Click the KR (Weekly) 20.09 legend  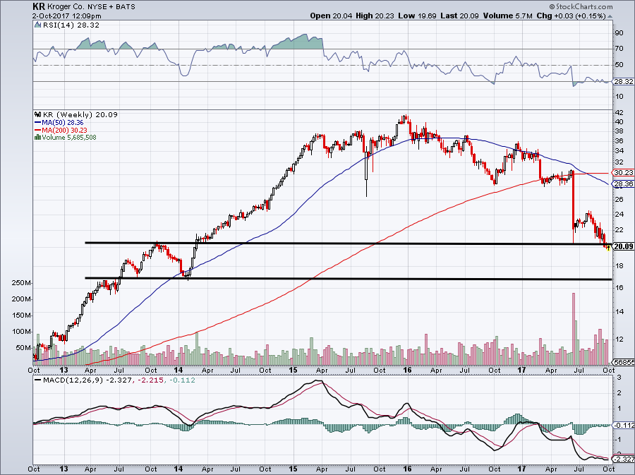(76, 114)
